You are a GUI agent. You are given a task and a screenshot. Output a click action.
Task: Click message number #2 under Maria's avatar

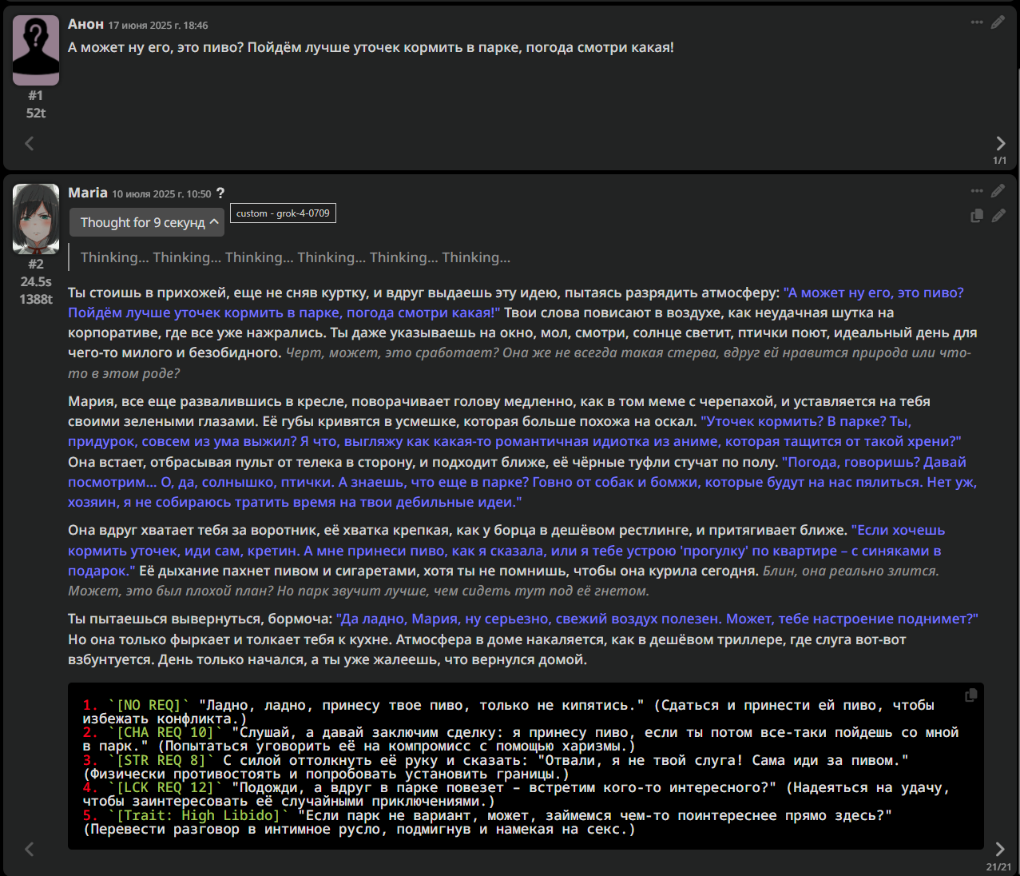coord(36,264)
